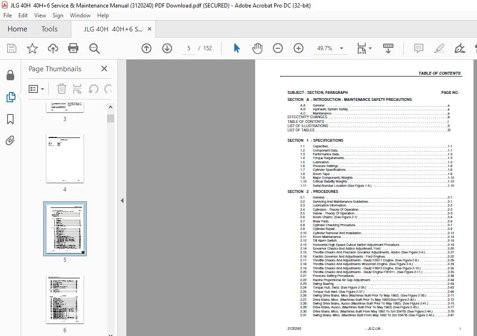Toggle the Page Thumbnails sidebar icon
The image size is (477, 336).
11,97
